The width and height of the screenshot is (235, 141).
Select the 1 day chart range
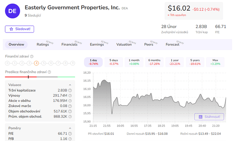[93, 62]
